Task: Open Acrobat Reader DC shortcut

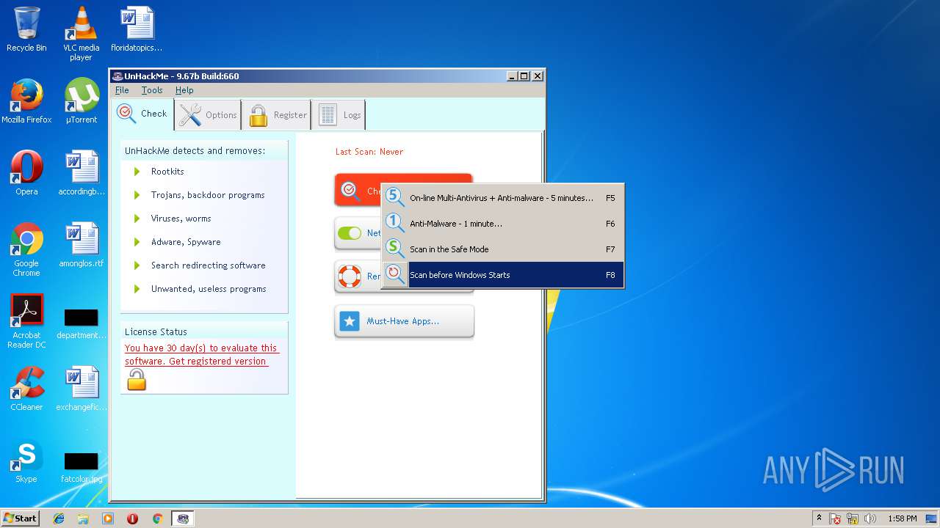Action: 26,321
